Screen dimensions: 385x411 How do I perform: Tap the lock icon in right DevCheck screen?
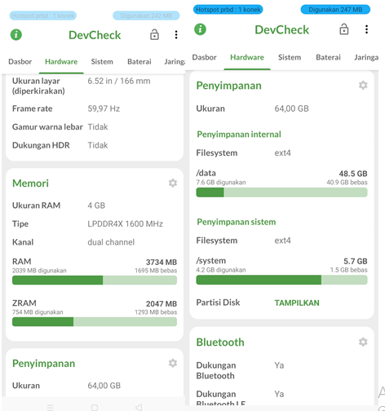(344, 29)
